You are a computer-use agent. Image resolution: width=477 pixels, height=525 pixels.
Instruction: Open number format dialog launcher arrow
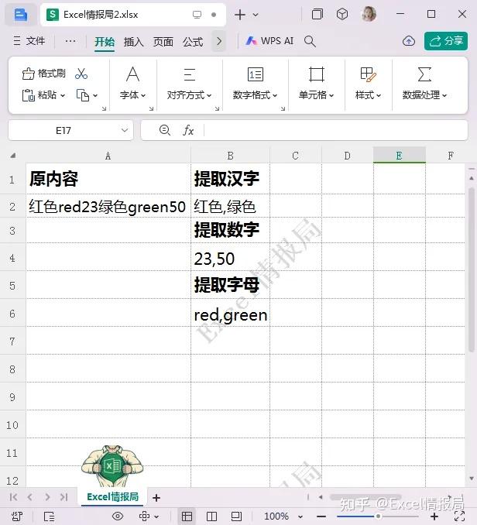click(x=283, y=108)
